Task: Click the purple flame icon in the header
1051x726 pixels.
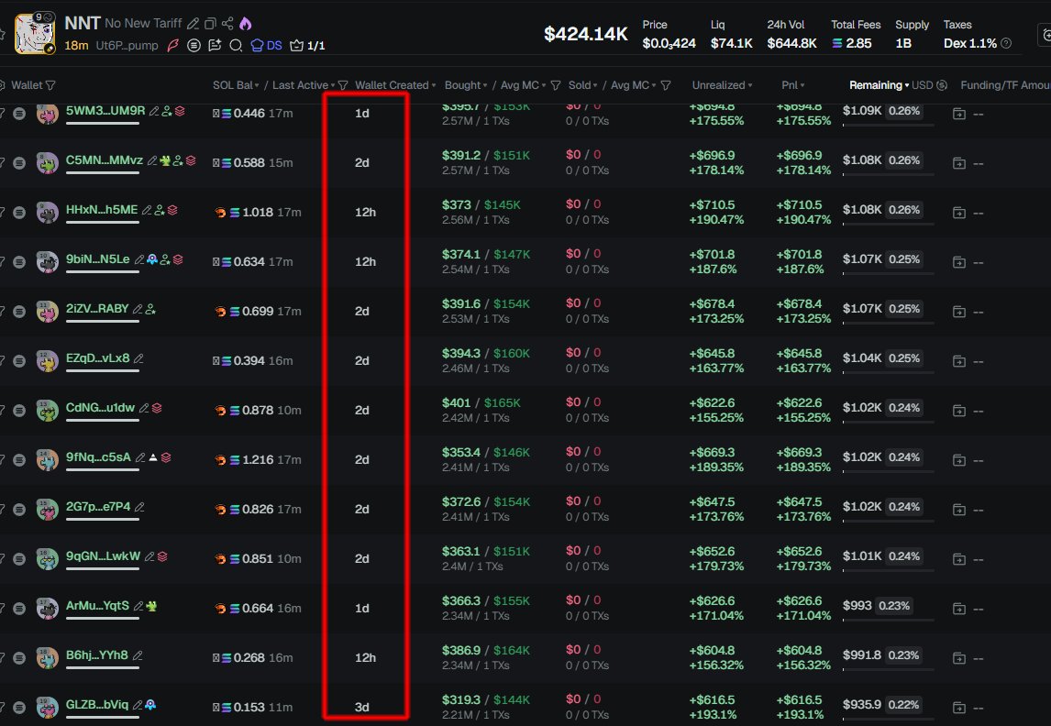Action: click(245, 24)
